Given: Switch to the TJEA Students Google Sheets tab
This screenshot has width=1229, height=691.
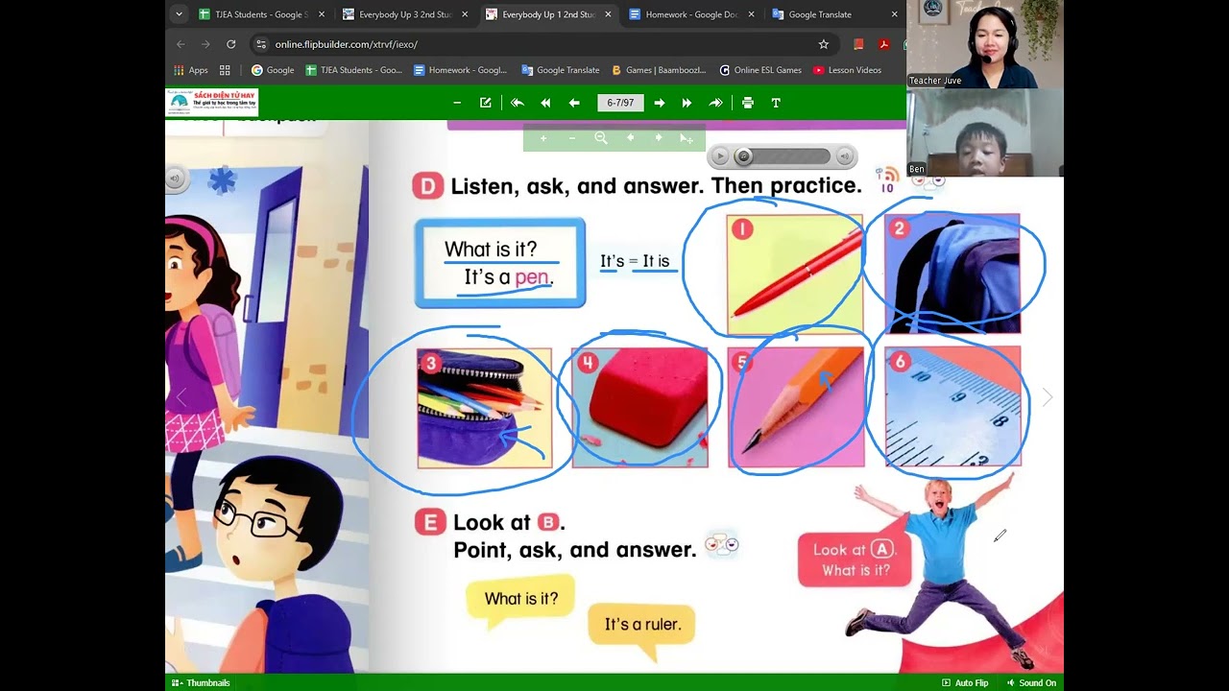Looking at the screenshot, I should pyautogui.click(x=261, y=14).
